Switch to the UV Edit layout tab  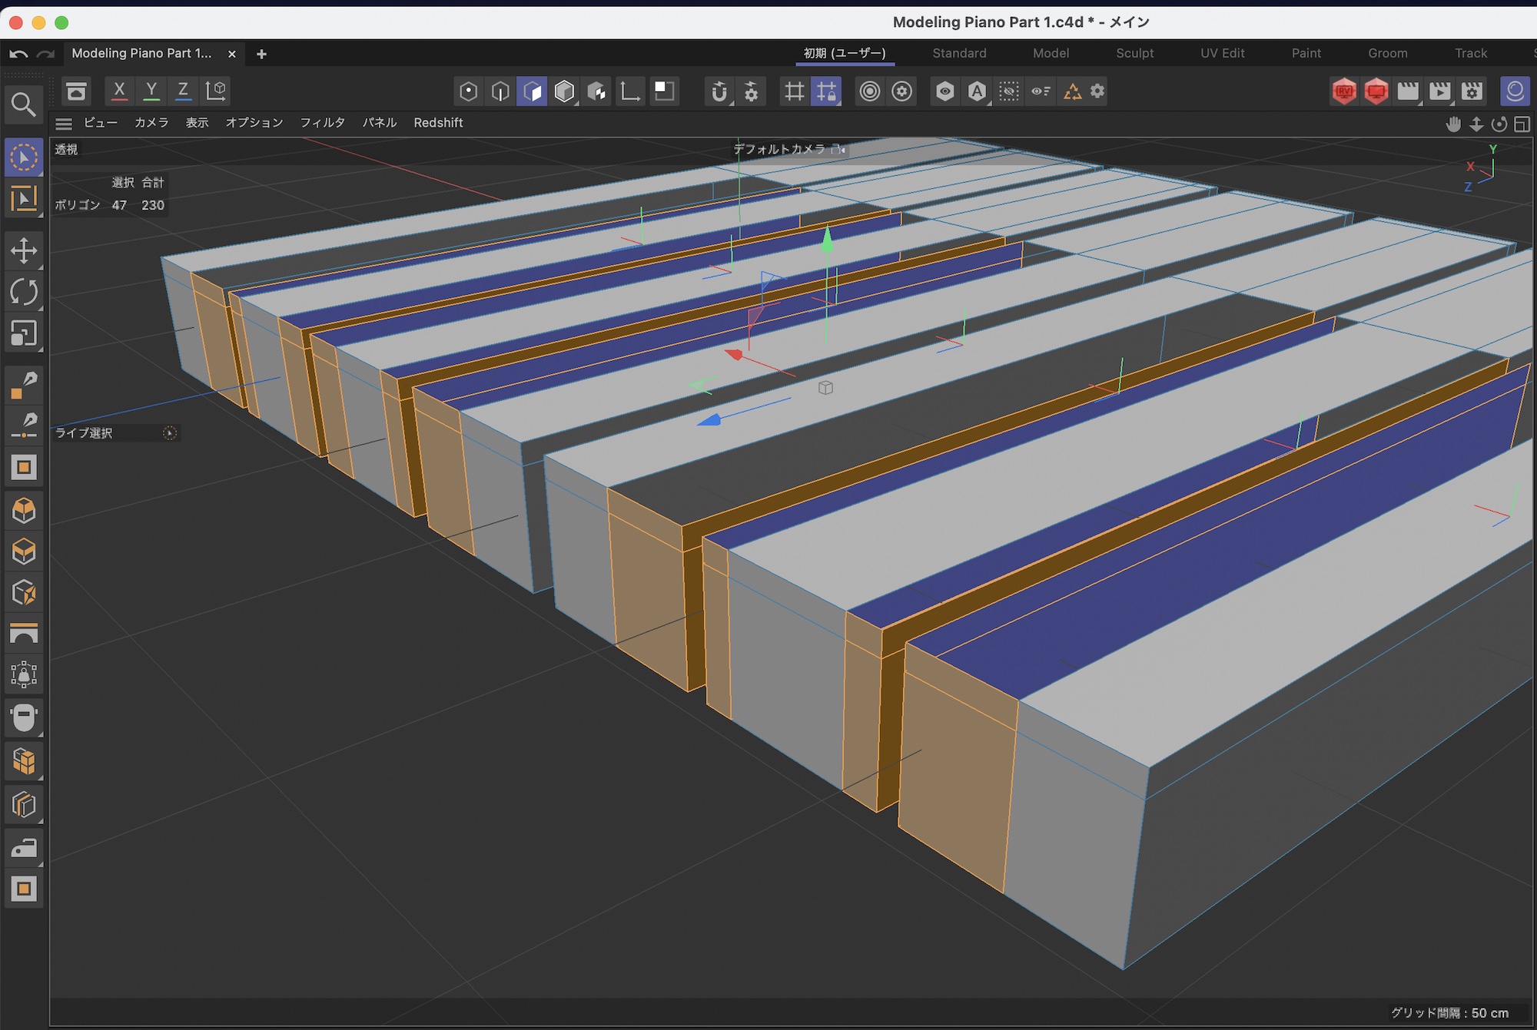pos(1222,53)
